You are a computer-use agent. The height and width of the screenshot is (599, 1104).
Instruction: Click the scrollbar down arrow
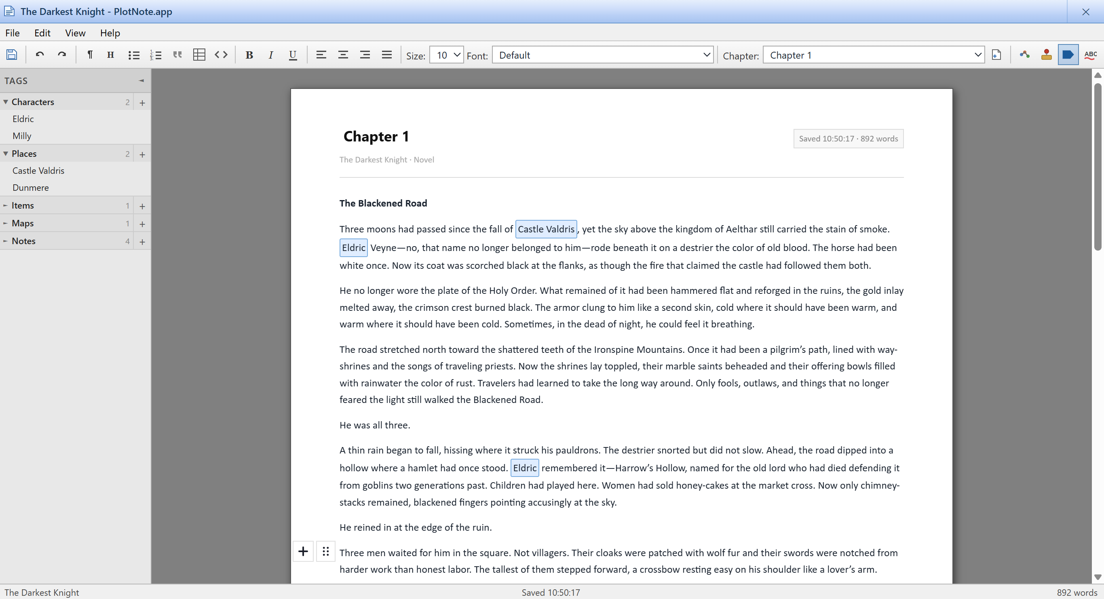coord(1098,577)
